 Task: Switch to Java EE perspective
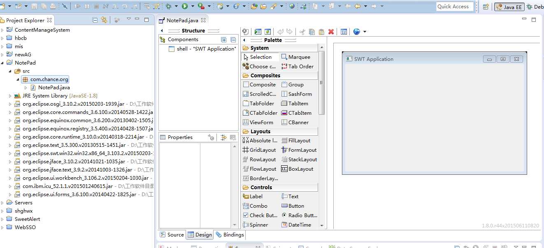point(509,7)
